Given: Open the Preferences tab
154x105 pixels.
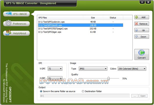Looking at the screenshot, I should tap(16, 24).
